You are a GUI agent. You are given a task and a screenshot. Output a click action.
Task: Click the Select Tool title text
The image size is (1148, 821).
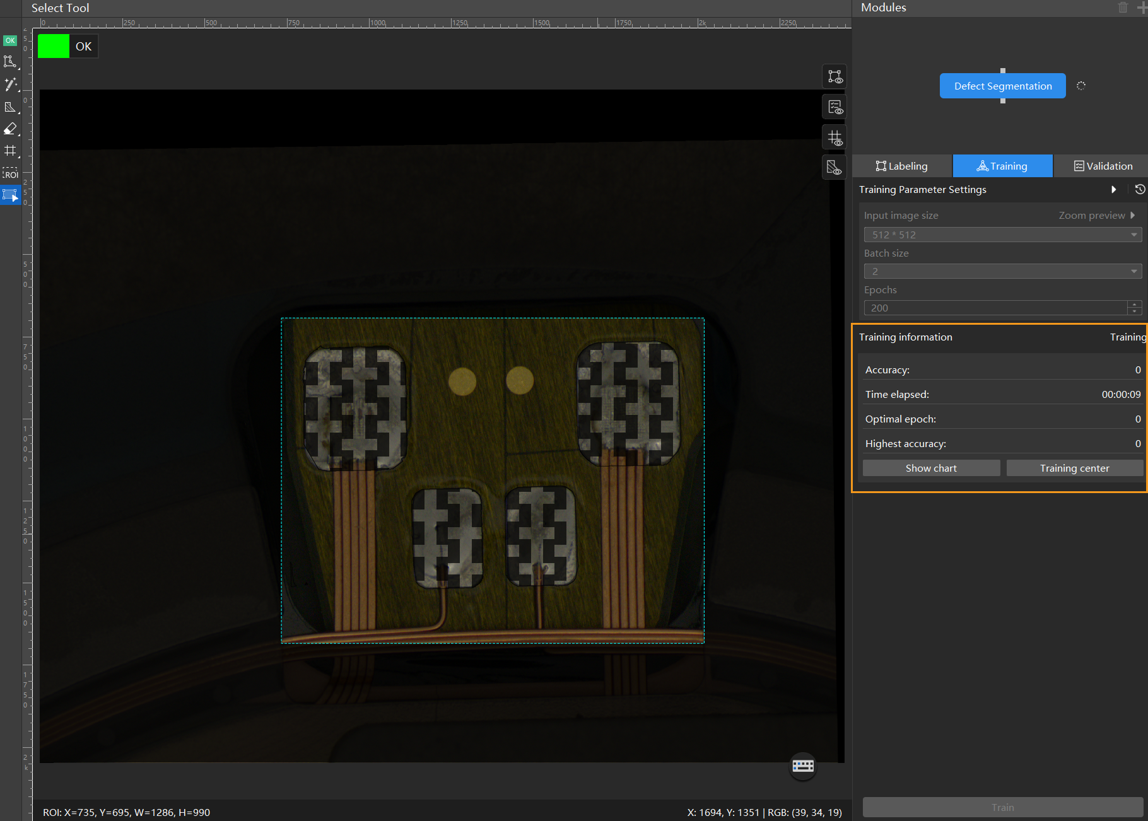point(60,8)
